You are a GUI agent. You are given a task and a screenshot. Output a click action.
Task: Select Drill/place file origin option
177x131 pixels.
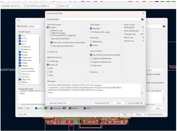coord(91,32)
